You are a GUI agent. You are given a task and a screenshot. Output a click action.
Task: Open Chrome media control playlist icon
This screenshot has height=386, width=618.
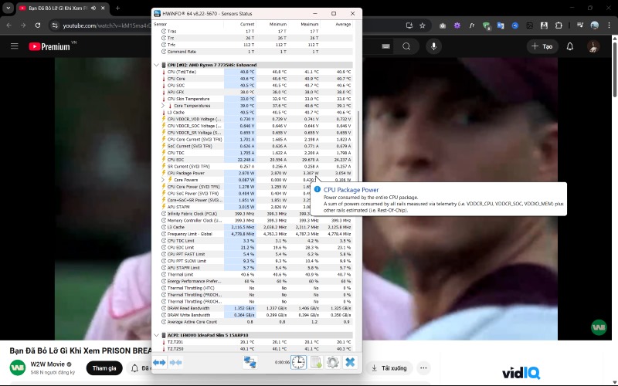580,25
